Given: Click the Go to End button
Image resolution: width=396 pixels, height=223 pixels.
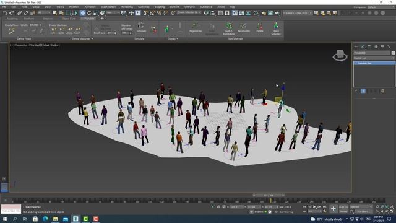Looking at the screenshot, I should [324, 207].
